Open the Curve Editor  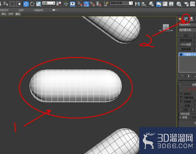pyautogui.click(x=165, y=4)
